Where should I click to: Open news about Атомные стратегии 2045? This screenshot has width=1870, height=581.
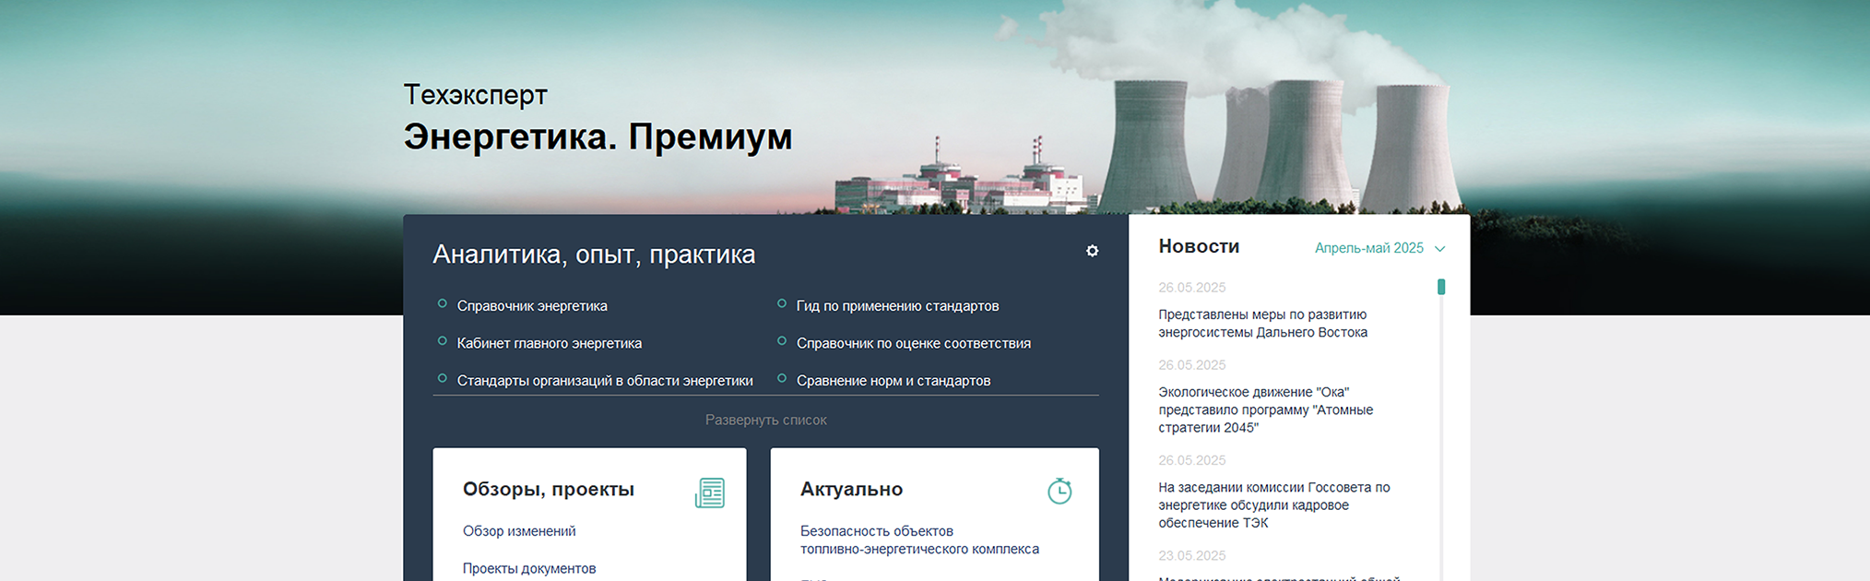tap(1265, 409)
